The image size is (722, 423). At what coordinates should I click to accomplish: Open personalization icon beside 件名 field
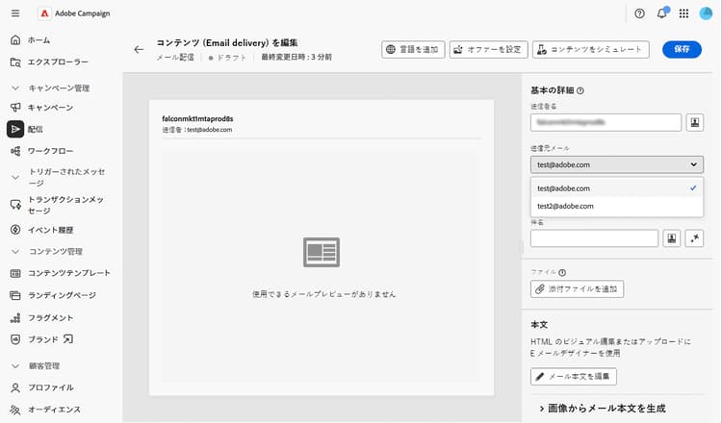coord(672,238)
